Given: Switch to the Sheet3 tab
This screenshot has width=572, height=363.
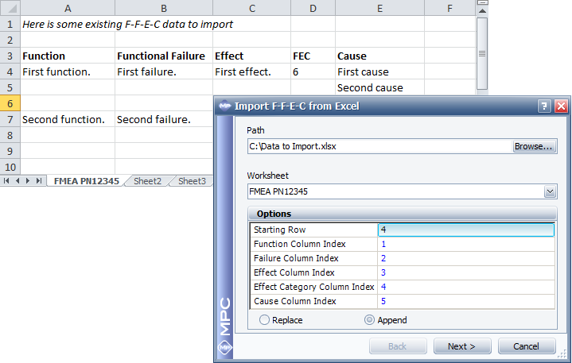Looking at the screenshot, I should click(x=192, y=181).
